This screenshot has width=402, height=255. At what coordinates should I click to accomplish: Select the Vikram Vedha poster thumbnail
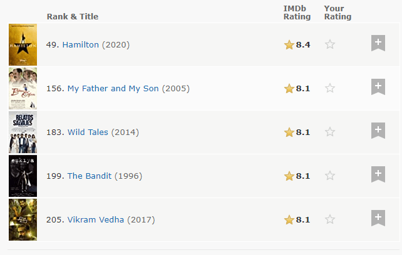(23, 220)
